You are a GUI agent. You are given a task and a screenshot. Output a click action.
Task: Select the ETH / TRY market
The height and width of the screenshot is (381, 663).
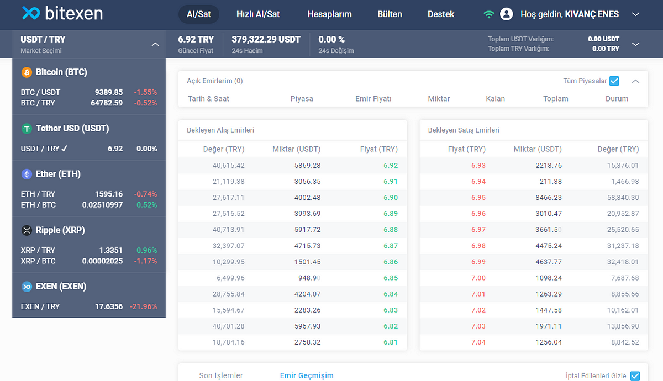[89, 194]
